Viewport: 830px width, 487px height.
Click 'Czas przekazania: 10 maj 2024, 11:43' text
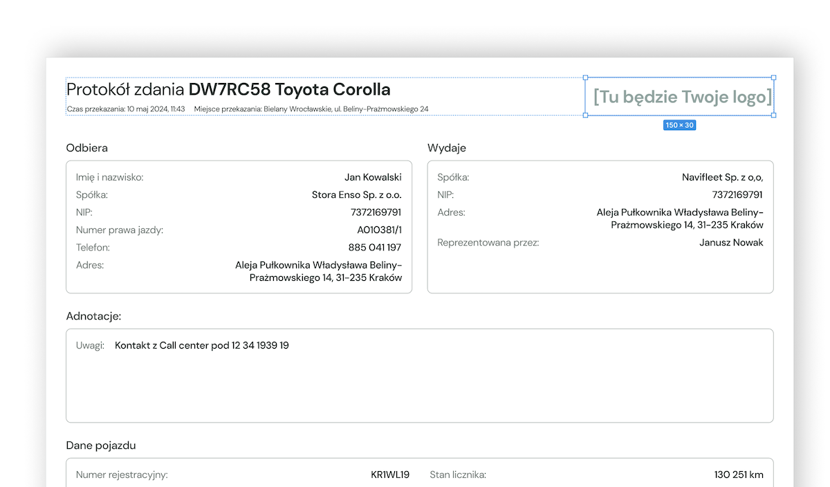[x=126, y=109]
